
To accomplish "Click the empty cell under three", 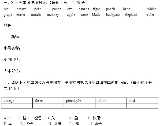I will (48, 106).
